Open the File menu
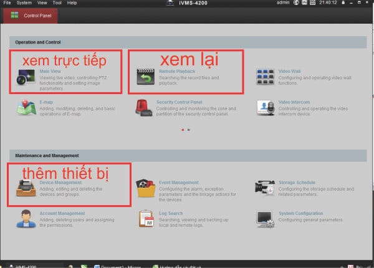This screenshot has width=374, height=268. pyautogui.click(x=7, y=3)
